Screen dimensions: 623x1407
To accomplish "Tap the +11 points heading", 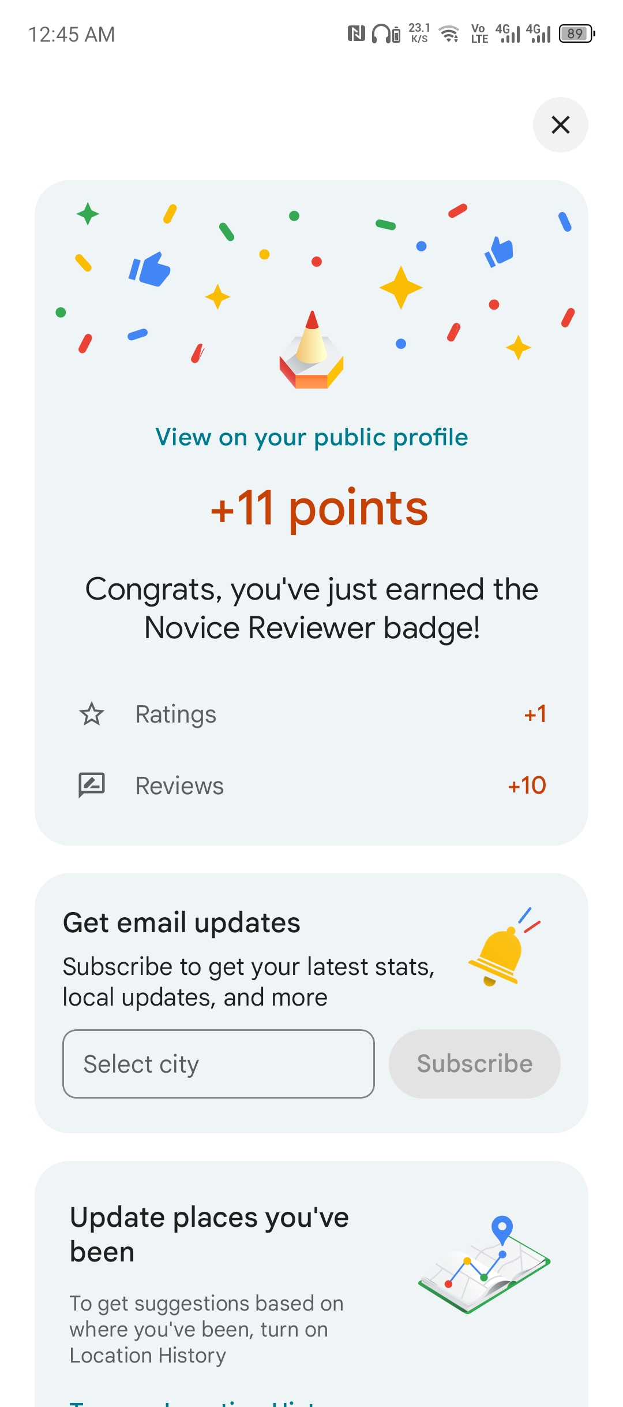I will pos(319,508).
